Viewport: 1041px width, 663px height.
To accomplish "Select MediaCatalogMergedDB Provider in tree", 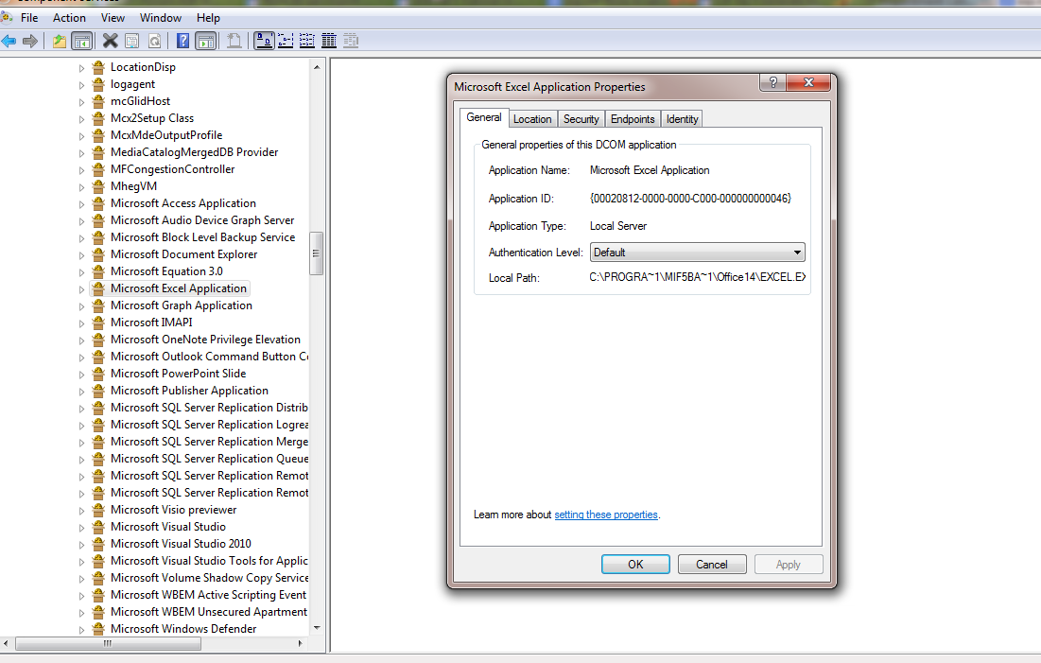I will pyautogui.click(x=194, y=153).
